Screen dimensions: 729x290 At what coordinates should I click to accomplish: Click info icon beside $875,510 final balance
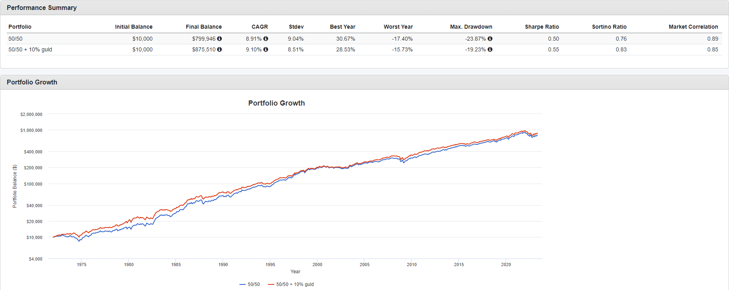(x=219, y=49)
